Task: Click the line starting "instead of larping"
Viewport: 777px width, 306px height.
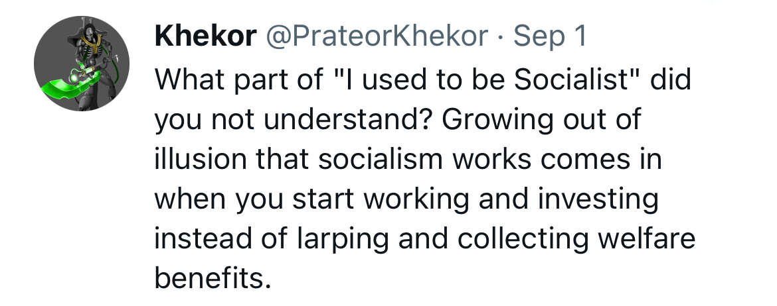Action: [424, 239]
